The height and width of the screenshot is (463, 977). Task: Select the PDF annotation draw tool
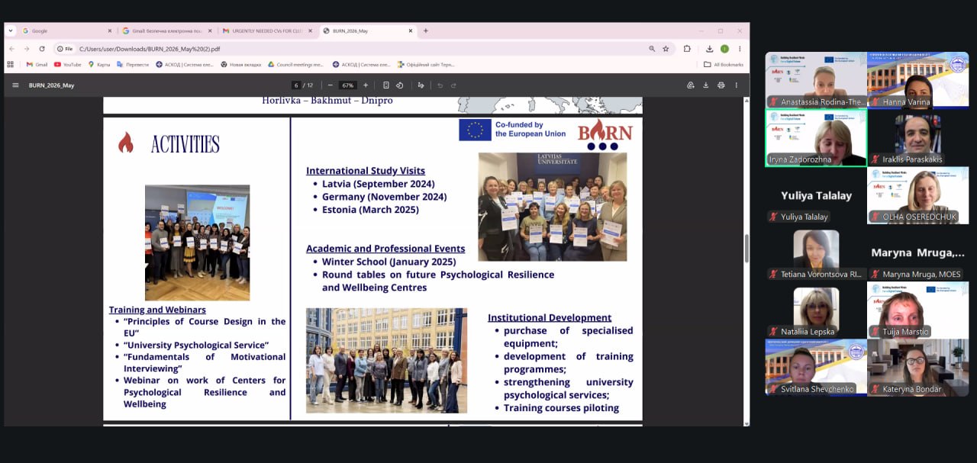[421, 85]
